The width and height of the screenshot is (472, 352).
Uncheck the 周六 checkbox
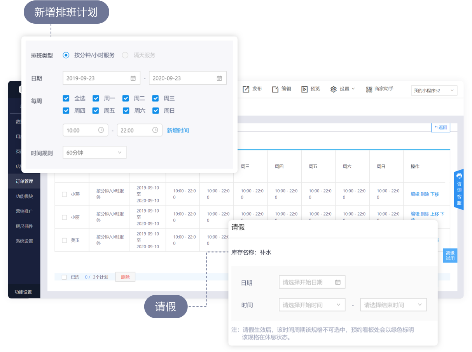click(x=126, y=111)
